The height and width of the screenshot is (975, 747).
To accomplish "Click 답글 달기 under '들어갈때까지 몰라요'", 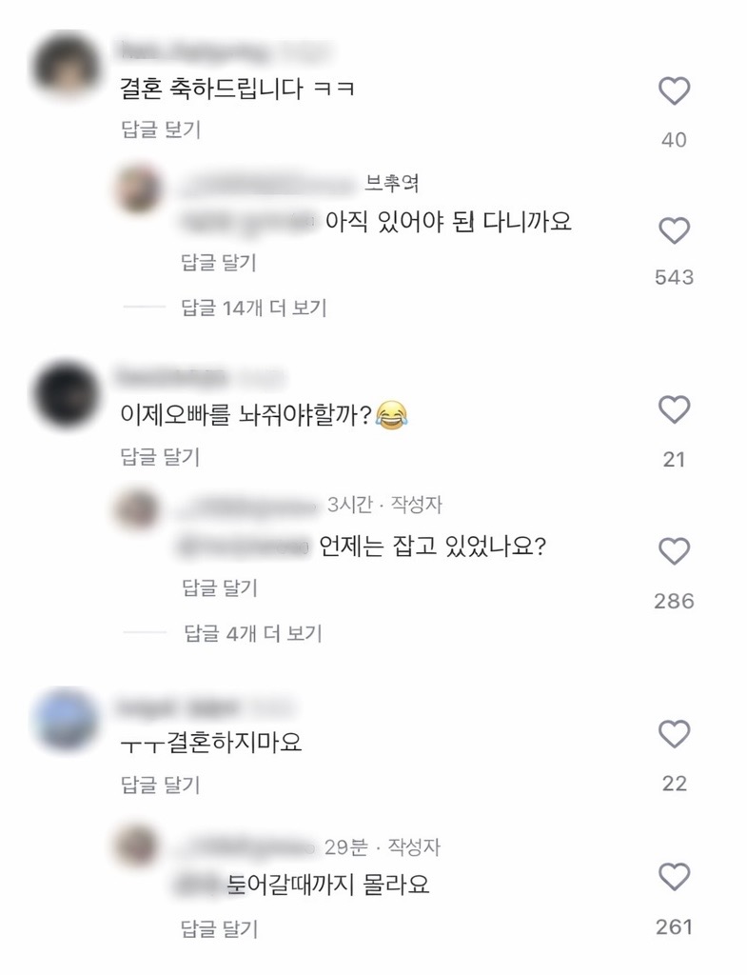I will pyautogui.click(x=219, y=929).
